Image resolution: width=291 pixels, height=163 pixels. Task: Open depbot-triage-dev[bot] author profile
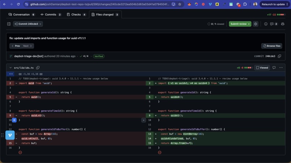pos(29,56)
